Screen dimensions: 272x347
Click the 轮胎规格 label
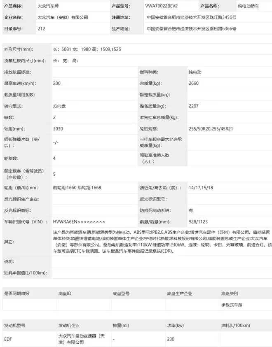pyautogui.click(x=149, y=128)
